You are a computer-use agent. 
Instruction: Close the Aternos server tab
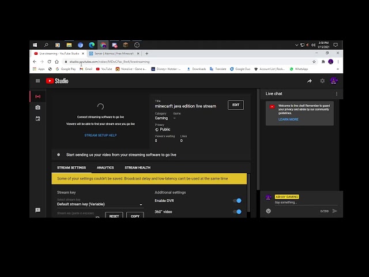[x=138, y=54]
